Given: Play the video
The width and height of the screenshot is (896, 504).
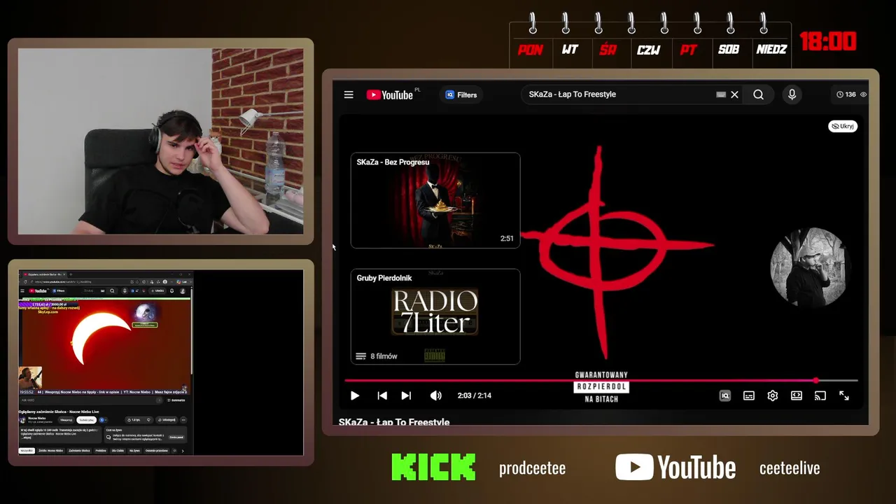Looking at the screenshot, I should tap(355, 395).
